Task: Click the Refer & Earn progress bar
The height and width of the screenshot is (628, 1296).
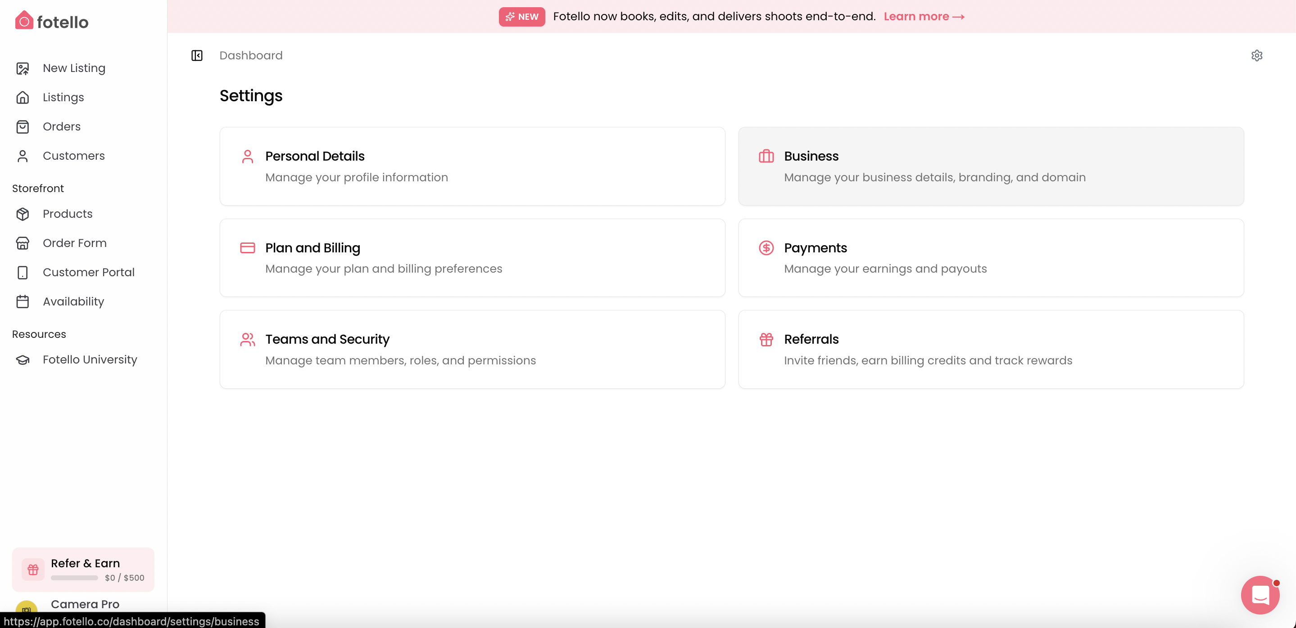Action: pyautogui.click(x=74, y=578)
